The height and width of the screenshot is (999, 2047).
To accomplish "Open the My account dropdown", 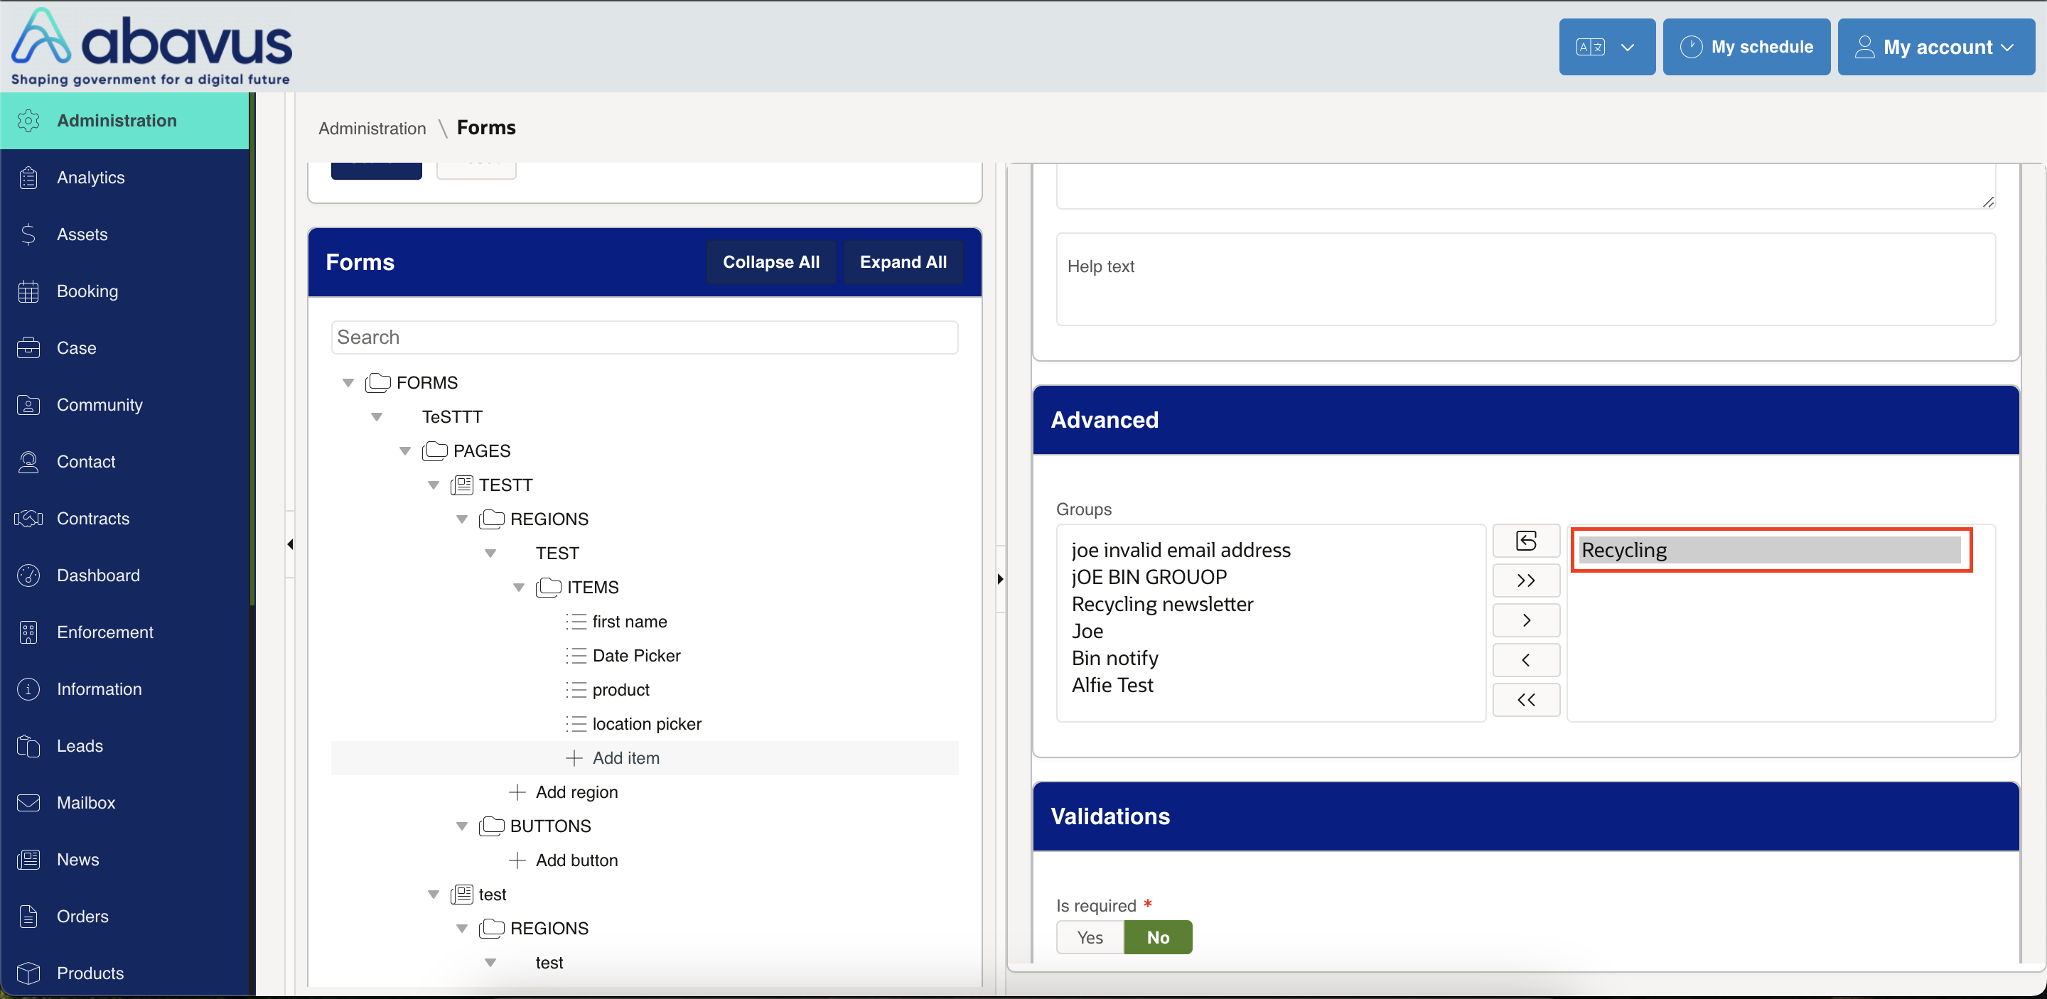I will [x=1935, y=47].
